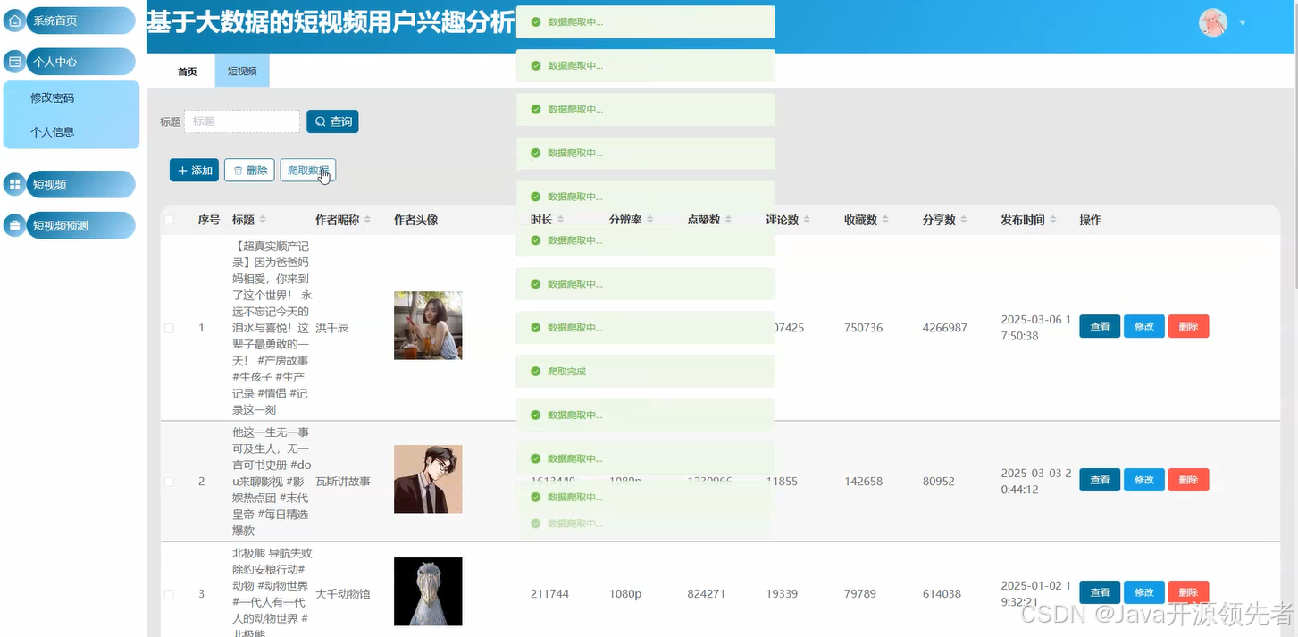The width and height of the screenshot is (1298, 637).
Task: Sort the table by 标题 column arrows
Action: (263, 220)
